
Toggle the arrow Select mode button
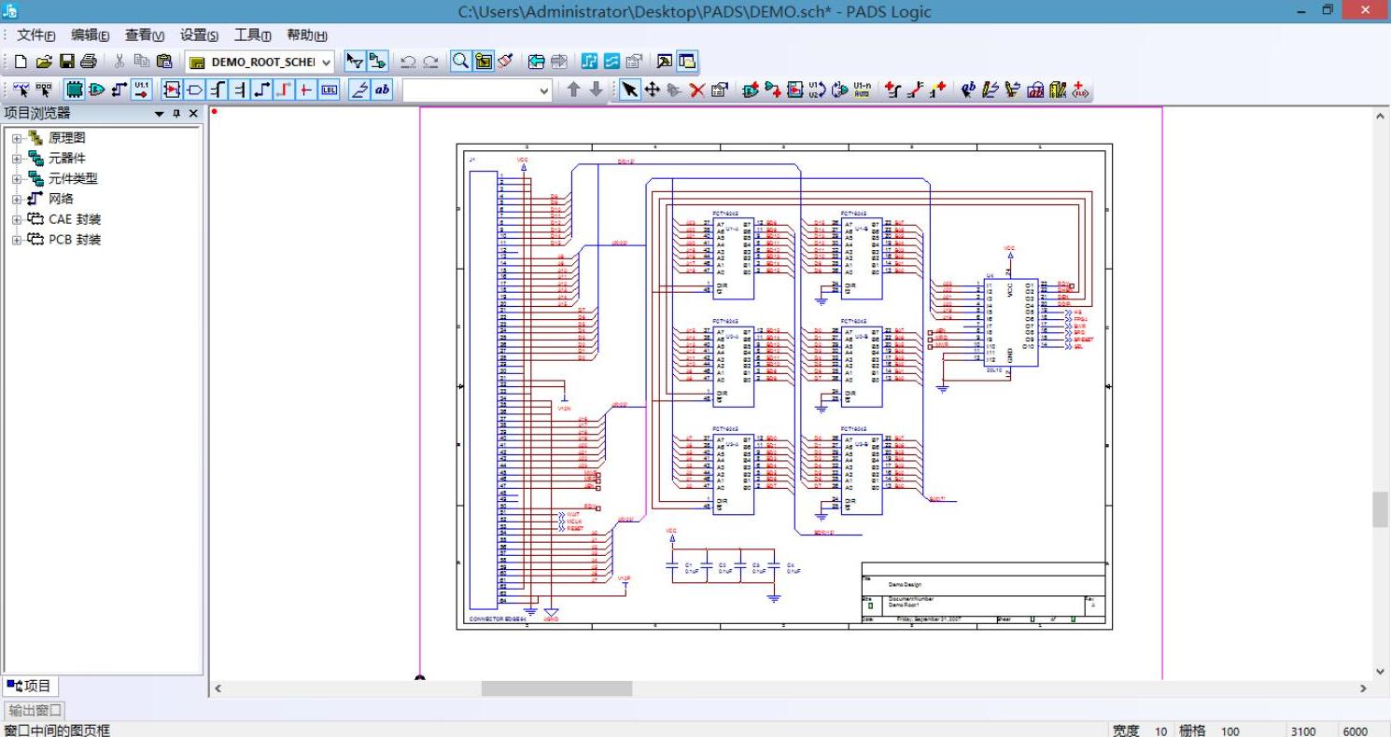(630, 90)
